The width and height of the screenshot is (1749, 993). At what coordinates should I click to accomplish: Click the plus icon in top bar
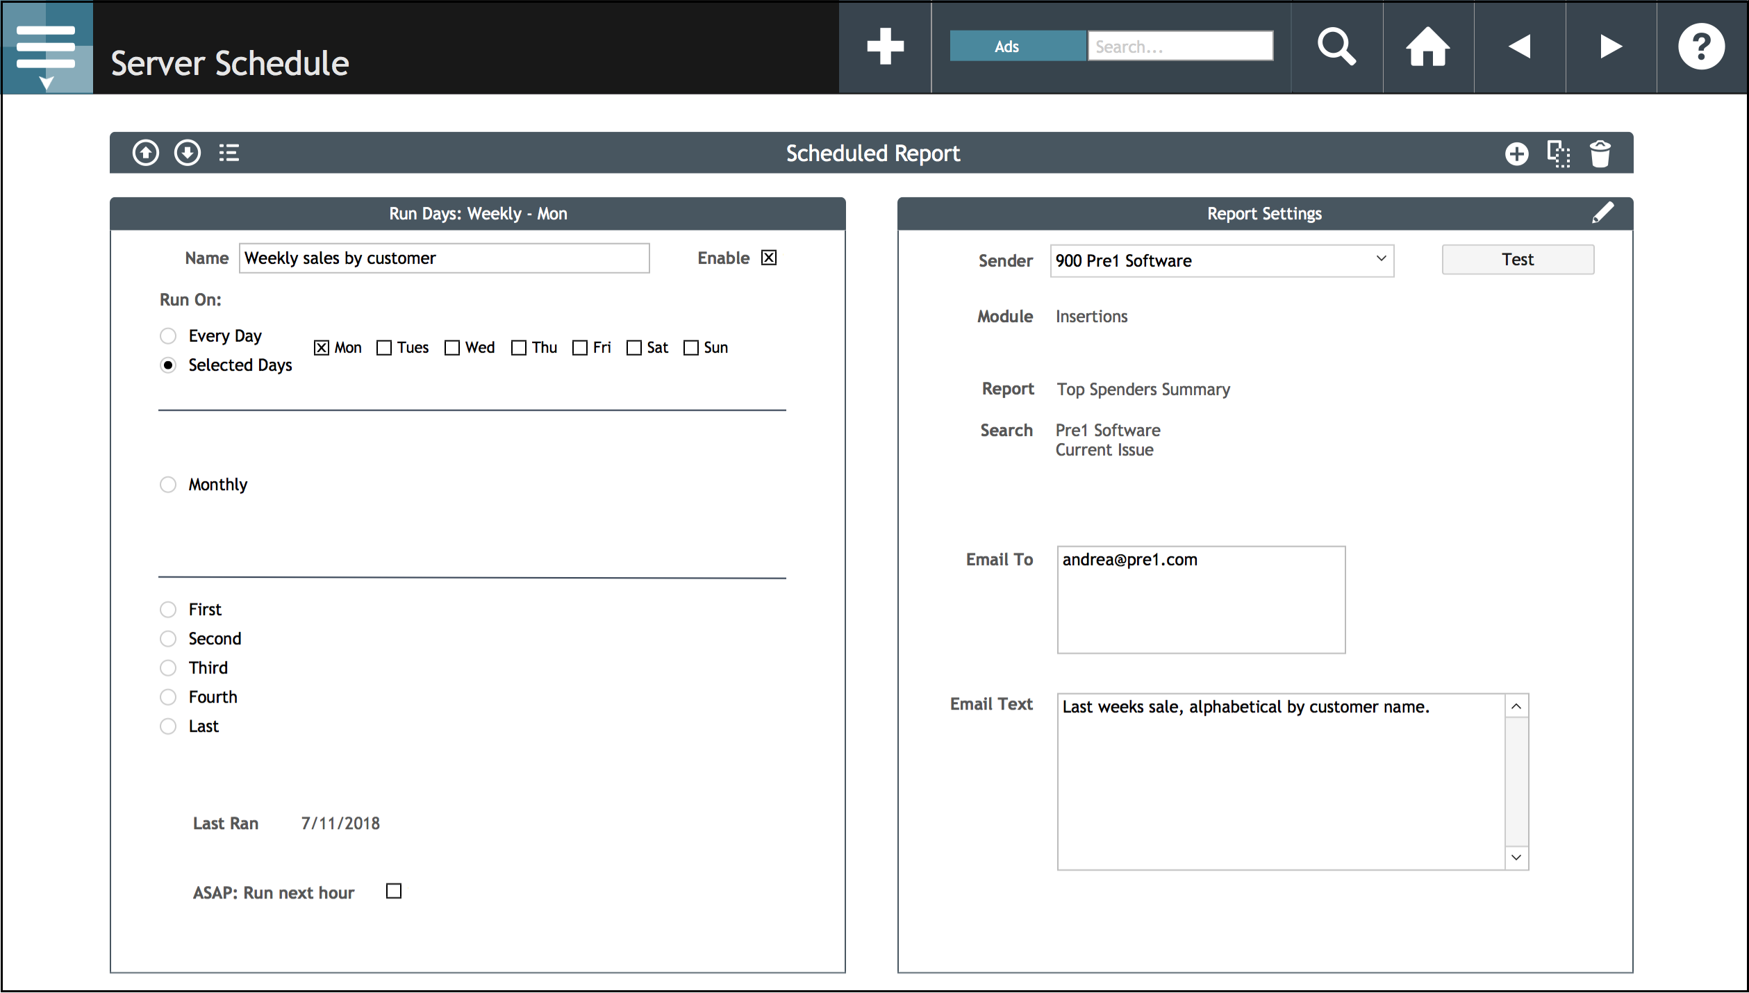point(885,47)
